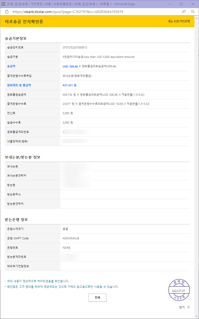Screen dimensions: 199x319
Task: Click the 중계은행수수료부담 label
Action: pos(19,76)
